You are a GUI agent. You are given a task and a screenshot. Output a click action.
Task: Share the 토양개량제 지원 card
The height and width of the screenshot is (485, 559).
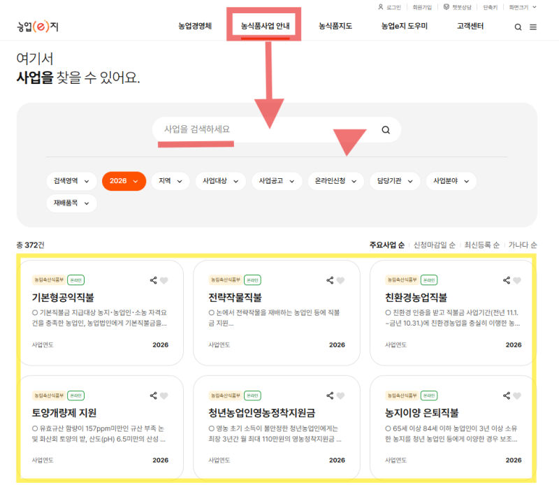click(x=153, y=396)
